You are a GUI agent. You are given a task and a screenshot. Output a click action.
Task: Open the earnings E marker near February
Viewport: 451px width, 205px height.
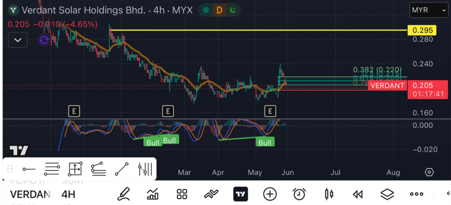(74, 111)
